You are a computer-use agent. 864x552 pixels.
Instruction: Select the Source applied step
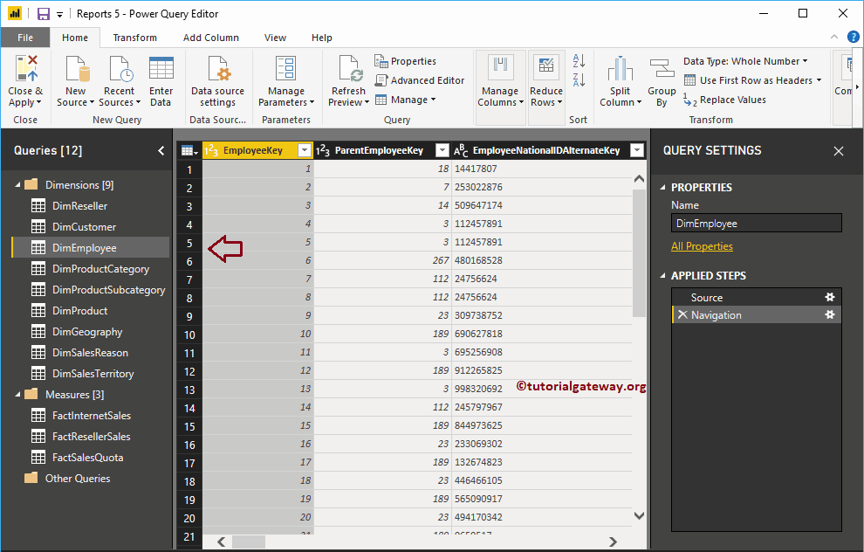pos(756,297)
